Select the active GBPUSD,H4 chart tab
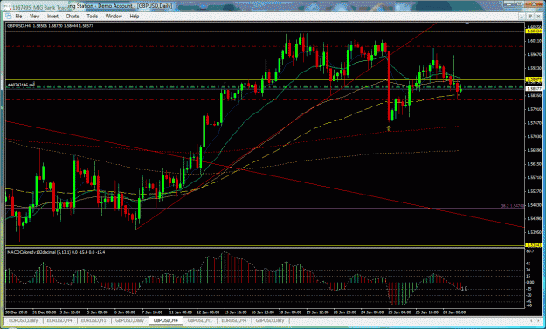 (165, 320)
